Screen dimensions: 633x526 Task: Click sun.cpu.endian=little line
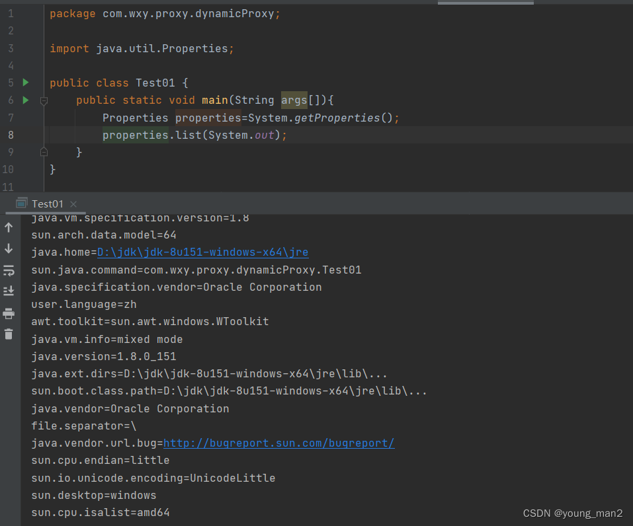[101, 460]
